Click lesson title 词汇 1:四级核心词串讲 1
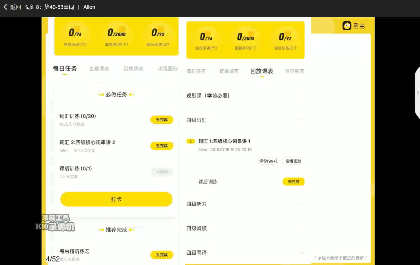 pos(225,141)
